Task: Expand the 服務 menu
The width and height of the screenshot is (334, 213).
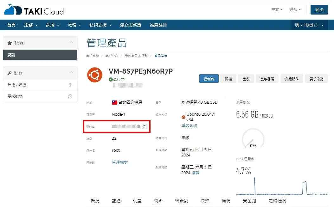Action: click(31, 25)
